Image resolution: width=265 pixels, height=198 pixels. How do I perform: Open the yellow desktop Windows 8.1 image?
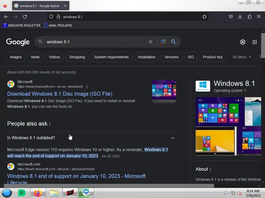215,141
